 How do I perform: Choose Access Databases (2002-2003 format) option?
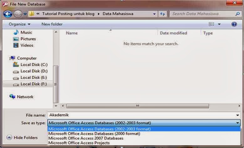point(144,129)
